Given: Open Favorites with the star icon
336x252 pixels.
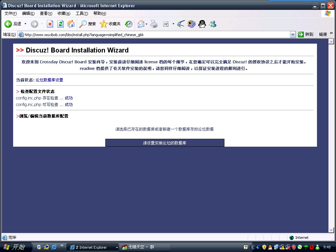Looking at the screenshot, I should click(x=103, y=24).
